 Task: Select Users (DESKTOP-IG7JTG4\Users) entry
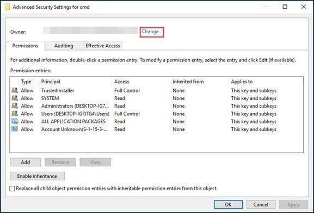(75, 114)
